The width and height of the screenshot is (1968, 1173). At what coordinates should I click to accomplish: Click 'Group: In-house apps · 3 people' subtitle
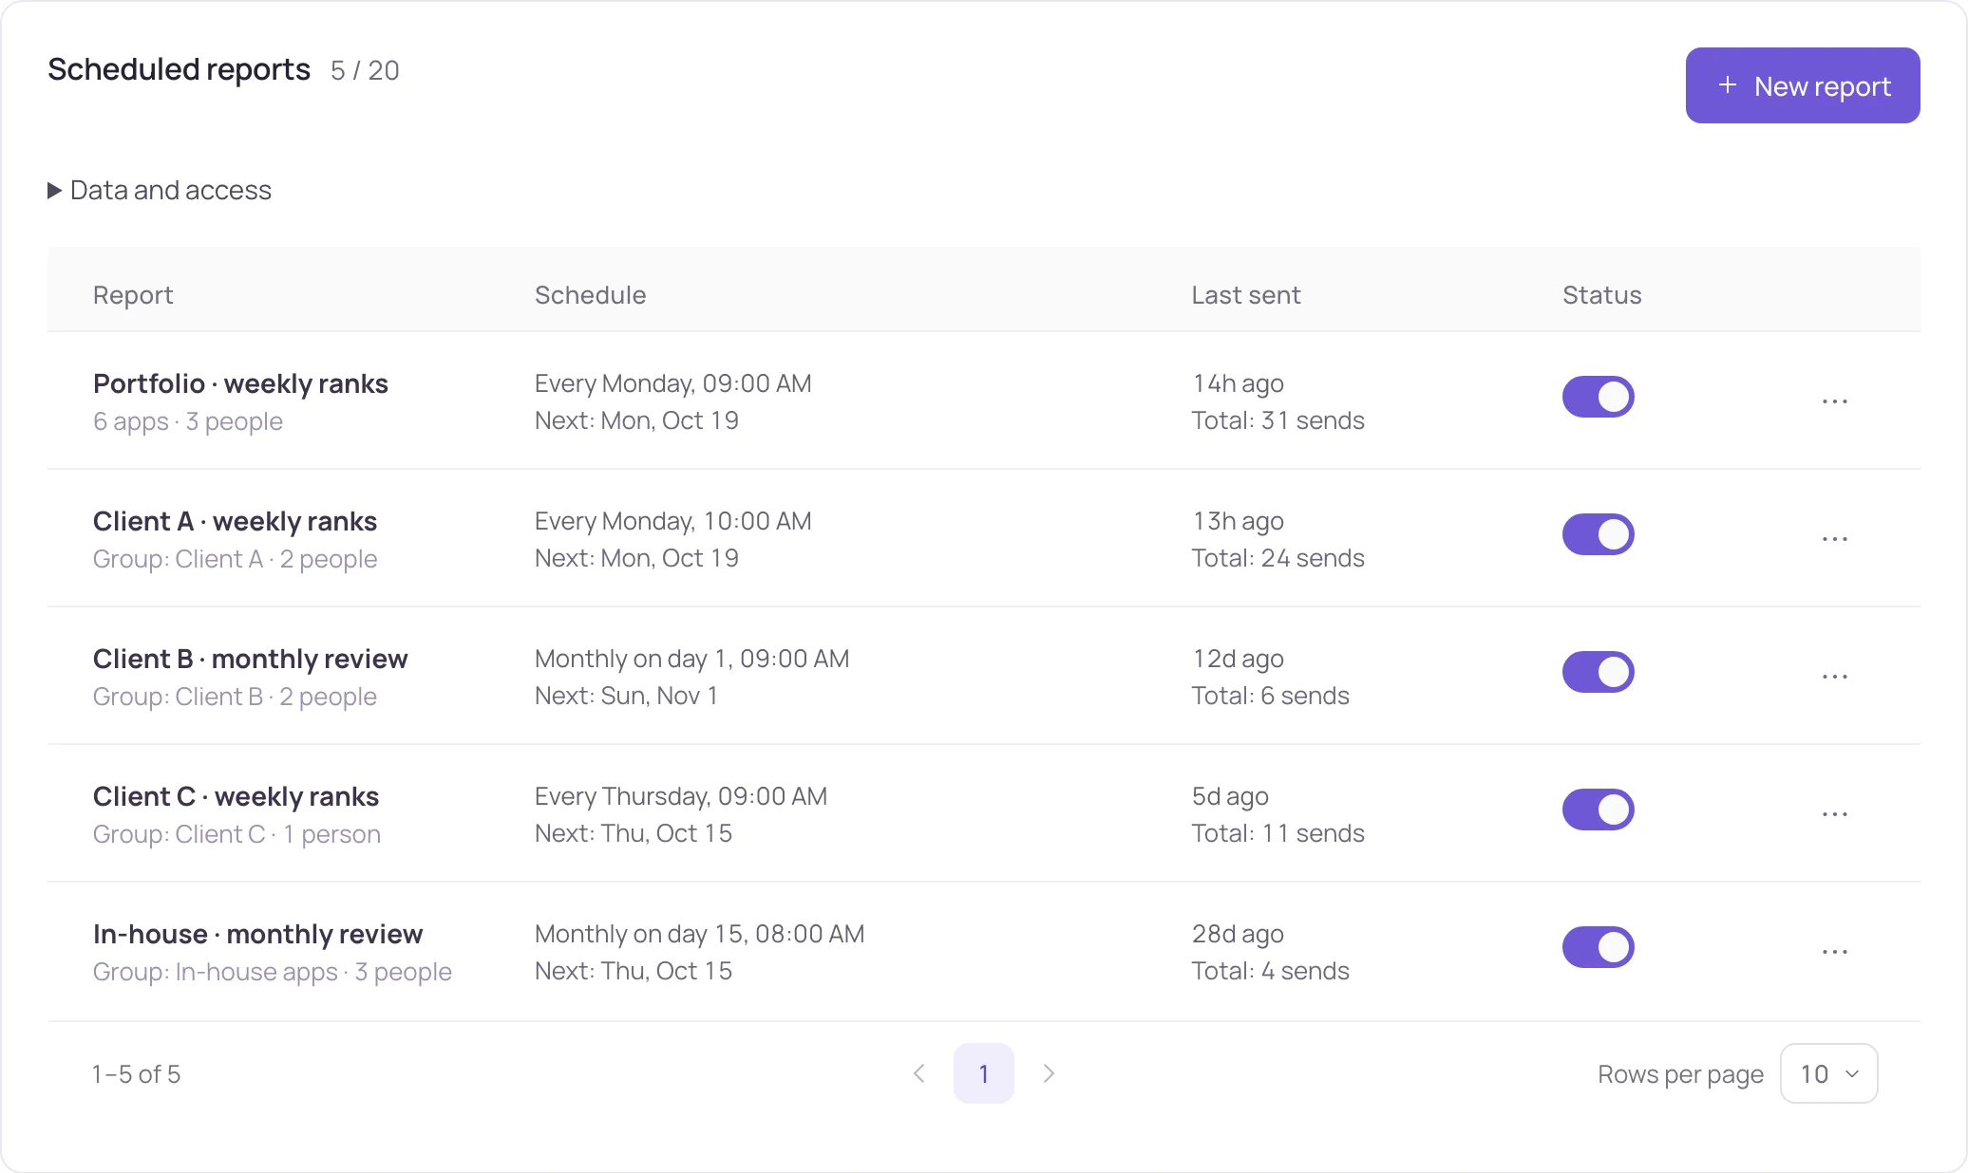(x=273, y=972)
